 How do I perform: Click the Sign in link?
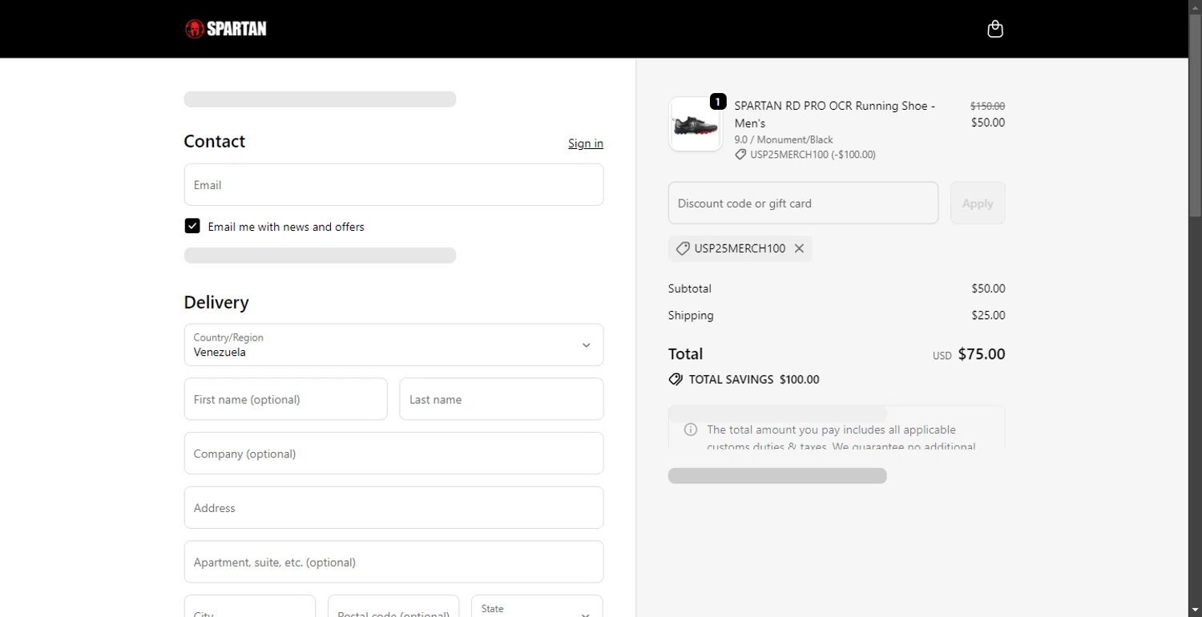[x=585, y=143]
